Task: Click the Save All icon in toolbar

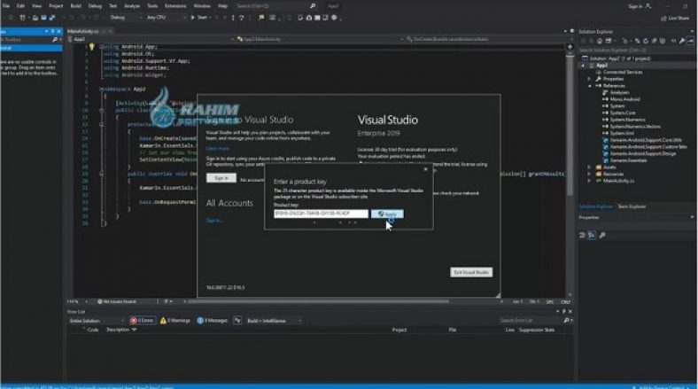Action: tap(52, 18)
